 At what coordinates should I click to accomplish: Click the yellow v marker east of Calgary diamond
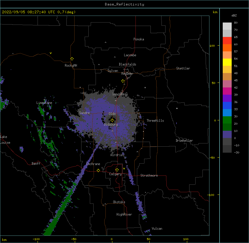point(124,169)
